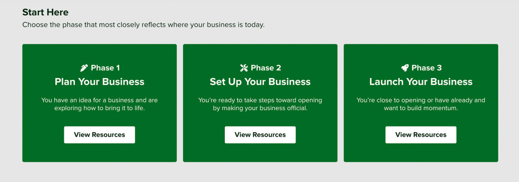Click the Start Here heading
Screen dimensions: 519x182
click(x=45, y=12)
